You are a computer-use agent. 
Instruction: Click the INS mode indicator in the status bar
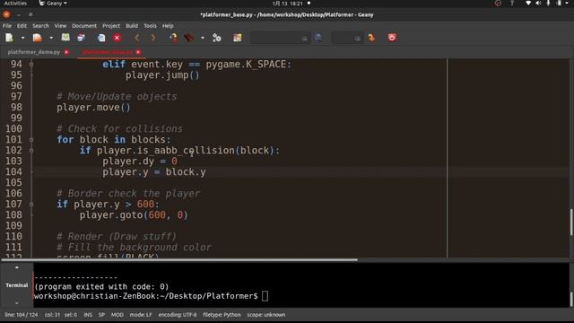point(88,315)
